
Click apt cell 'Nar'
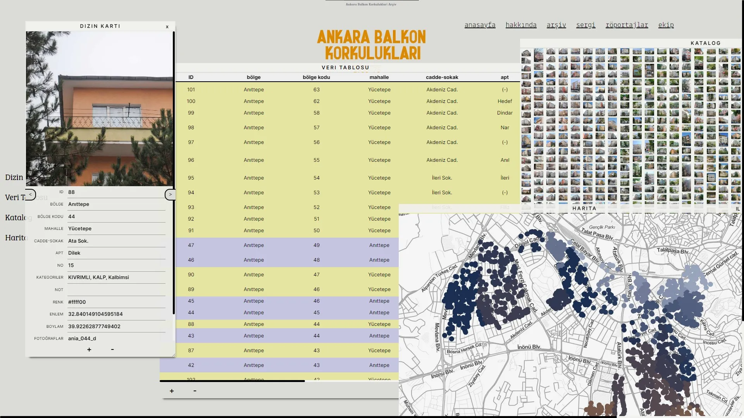point(505,127)
